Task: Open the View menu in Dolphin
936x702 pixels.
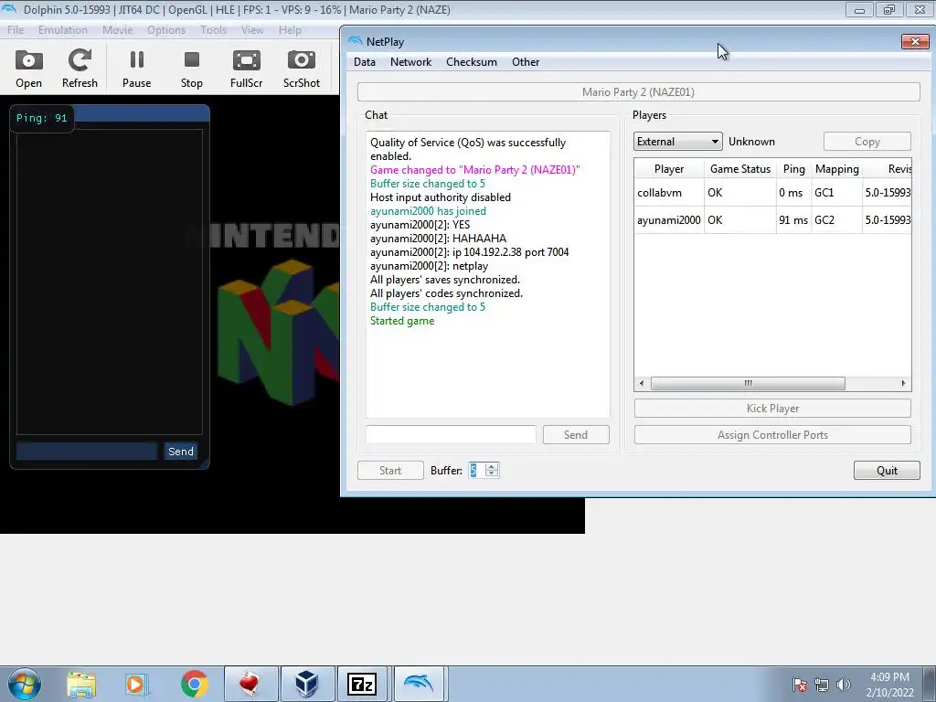Action: coord(252,30)
